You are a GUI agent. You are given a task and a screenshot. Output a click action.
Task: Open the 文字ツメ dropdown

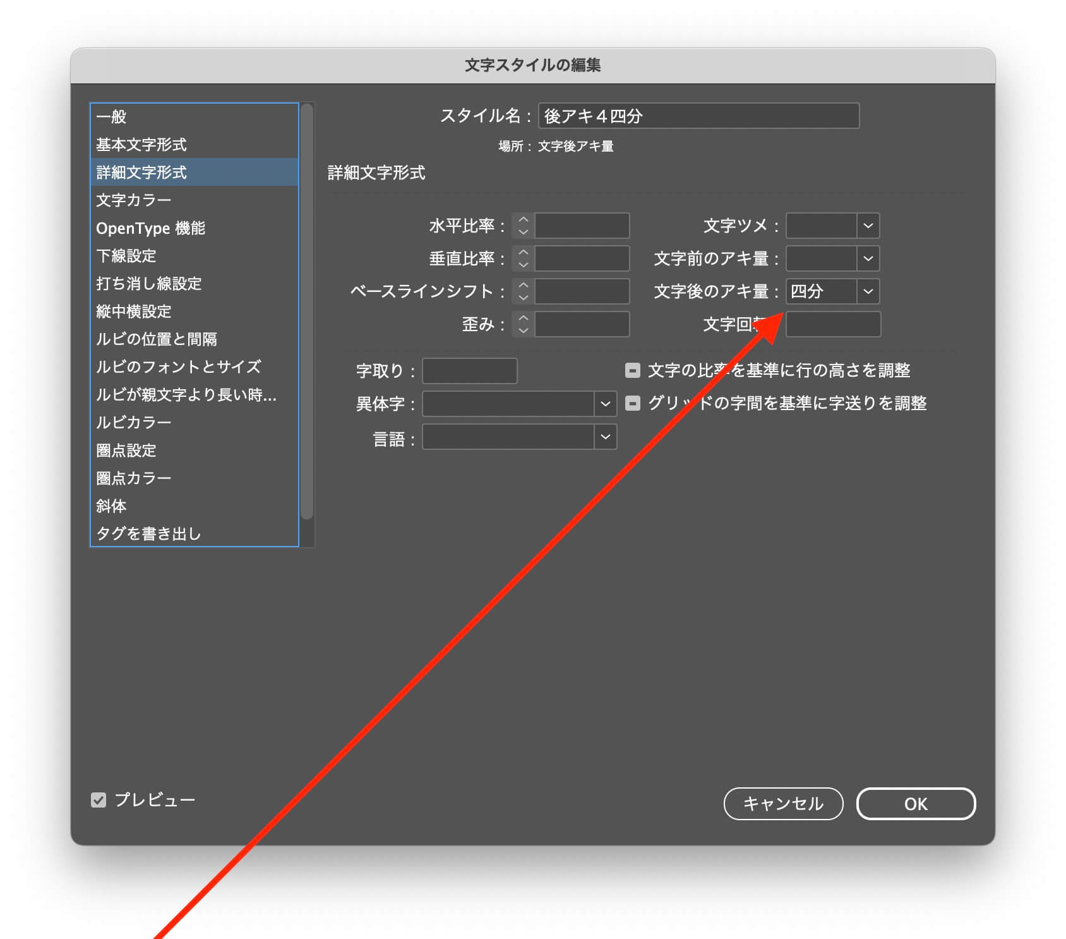click(868, 226)
